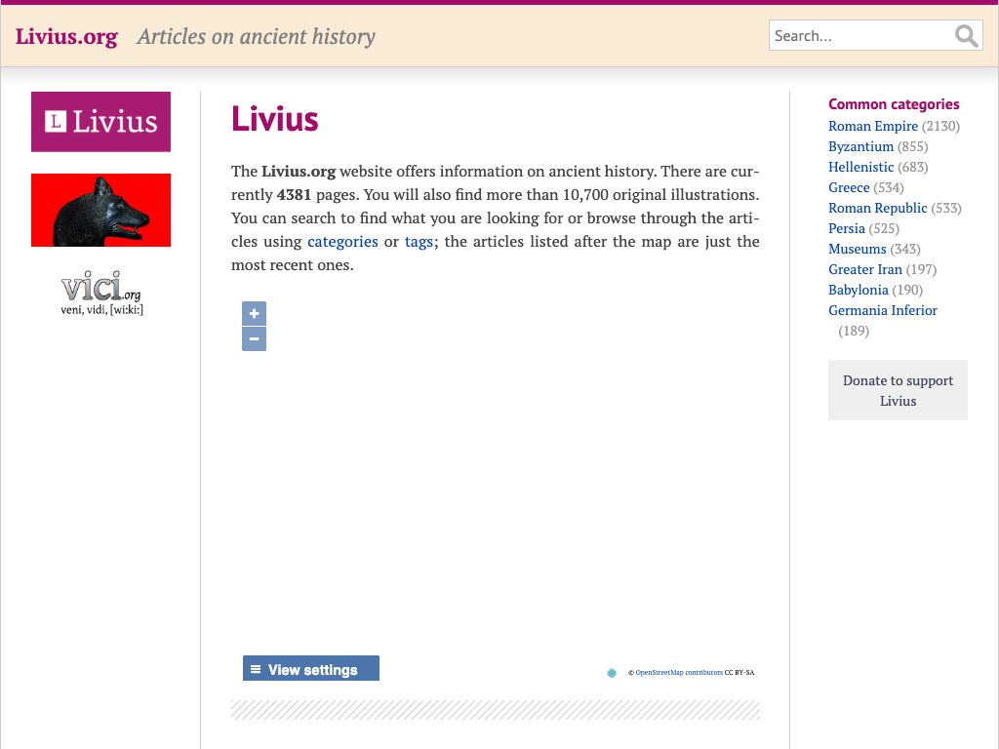Viewport: 999px width, 749px height.
Task: Click Donate to support Livius
Action: (898, 390)
